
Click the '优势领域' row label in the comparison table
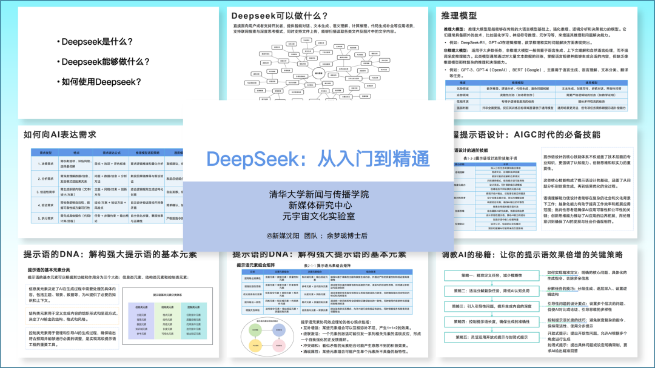pyautogui.click(x=462, y=89)
